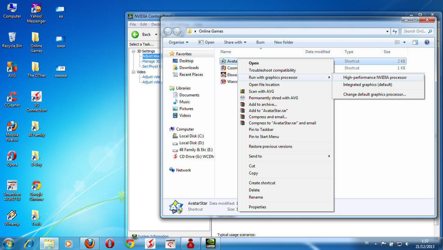This screenshot has height=250, width=443.
Task: Select the 48 Family desktop folder
Action: point(36,129)
